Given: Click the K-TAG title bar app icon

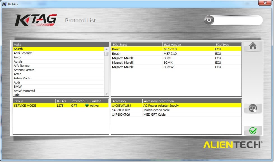Looking at the screenshot, I should click(x=4, y=4).
